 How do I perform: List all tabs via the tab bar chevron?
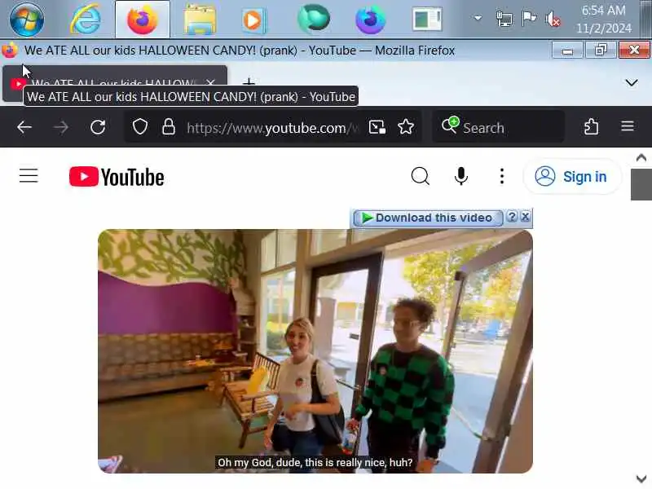[x=631, y=82]
